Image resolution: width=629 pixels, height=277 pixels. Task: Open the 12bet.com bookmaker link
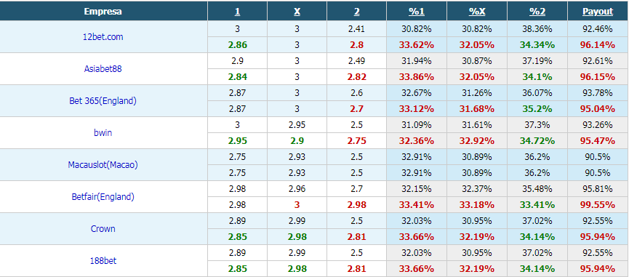pyautogui.click(x=103, y=37)
